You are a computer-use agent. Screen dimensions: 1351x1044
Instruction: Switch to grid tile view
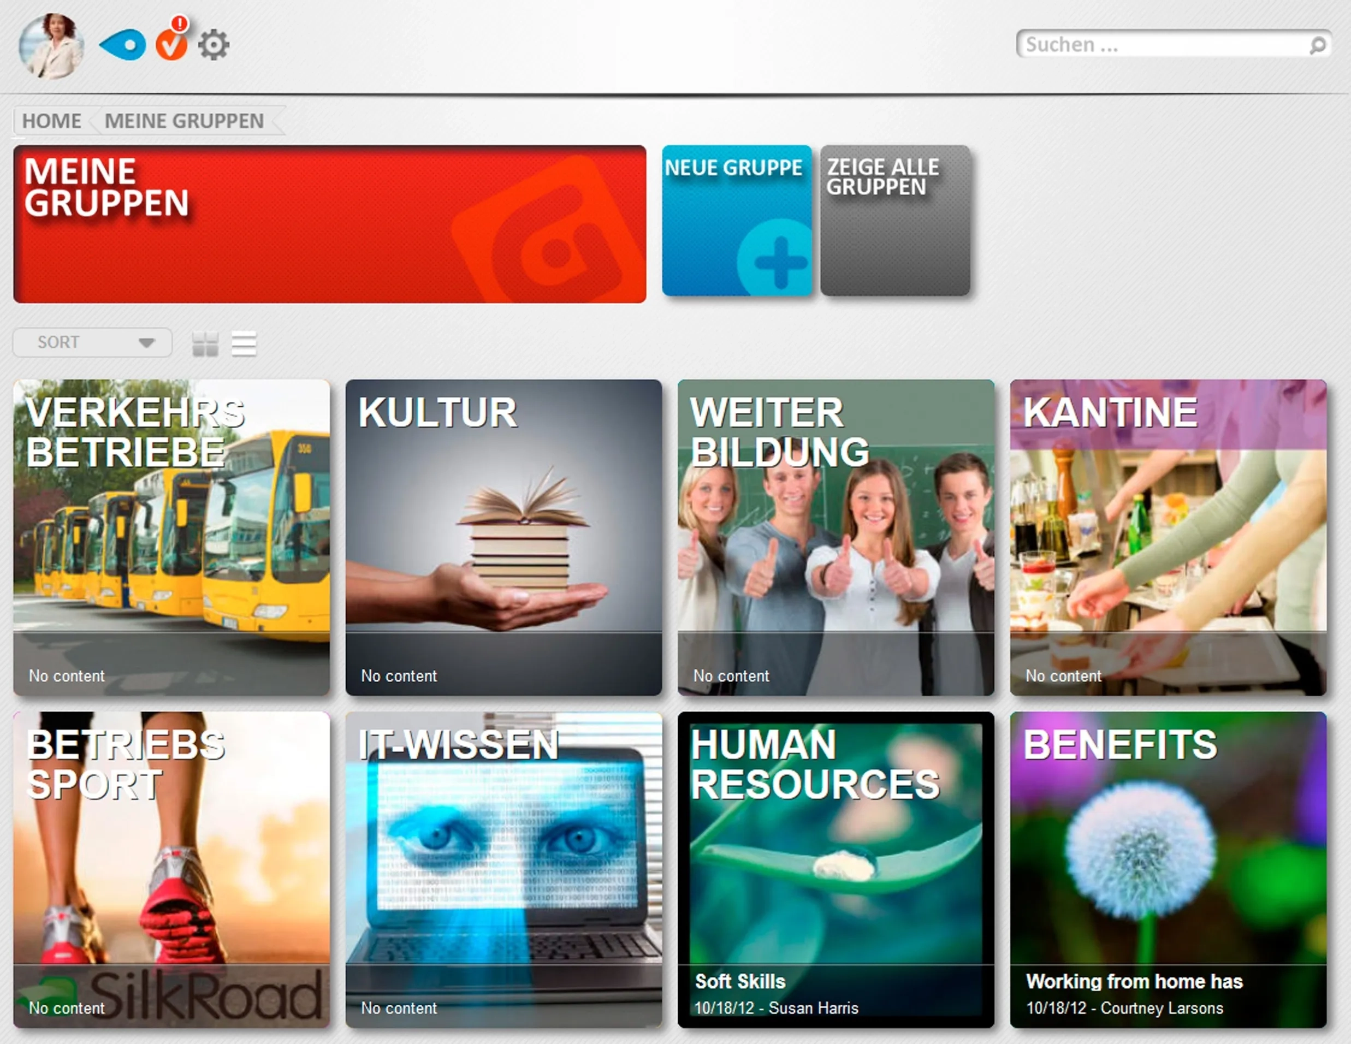click(205, 343)
